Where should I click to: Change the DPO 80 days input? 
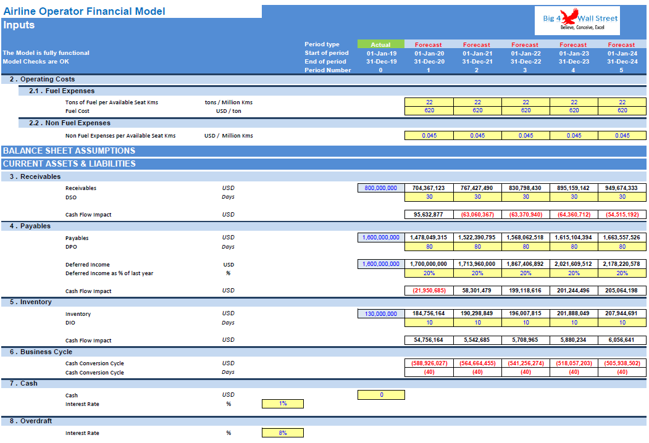click(429, 246)
